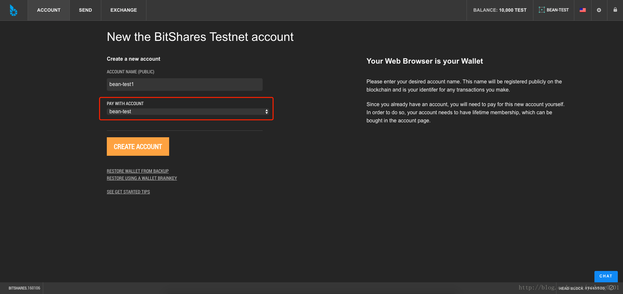This screenshot has height=294, width=623.
Task: Focus the account name input field
Action: [185, 84]
